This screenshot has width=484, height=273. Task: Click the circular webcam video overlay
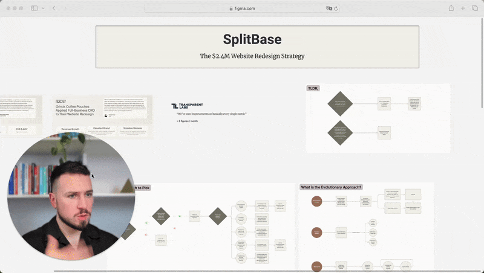(x=71, y=196)
